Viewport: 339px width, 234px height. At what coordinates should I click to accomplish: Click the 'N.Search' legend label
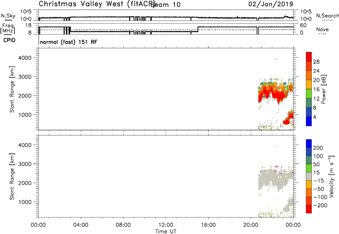(x=328, y=16)
